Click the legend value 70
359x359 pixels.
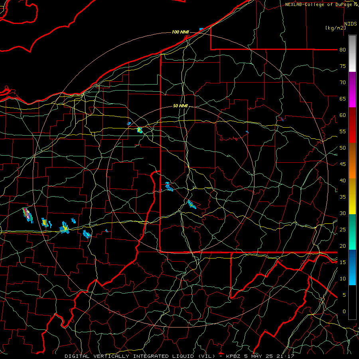click(x=343, y=83)
